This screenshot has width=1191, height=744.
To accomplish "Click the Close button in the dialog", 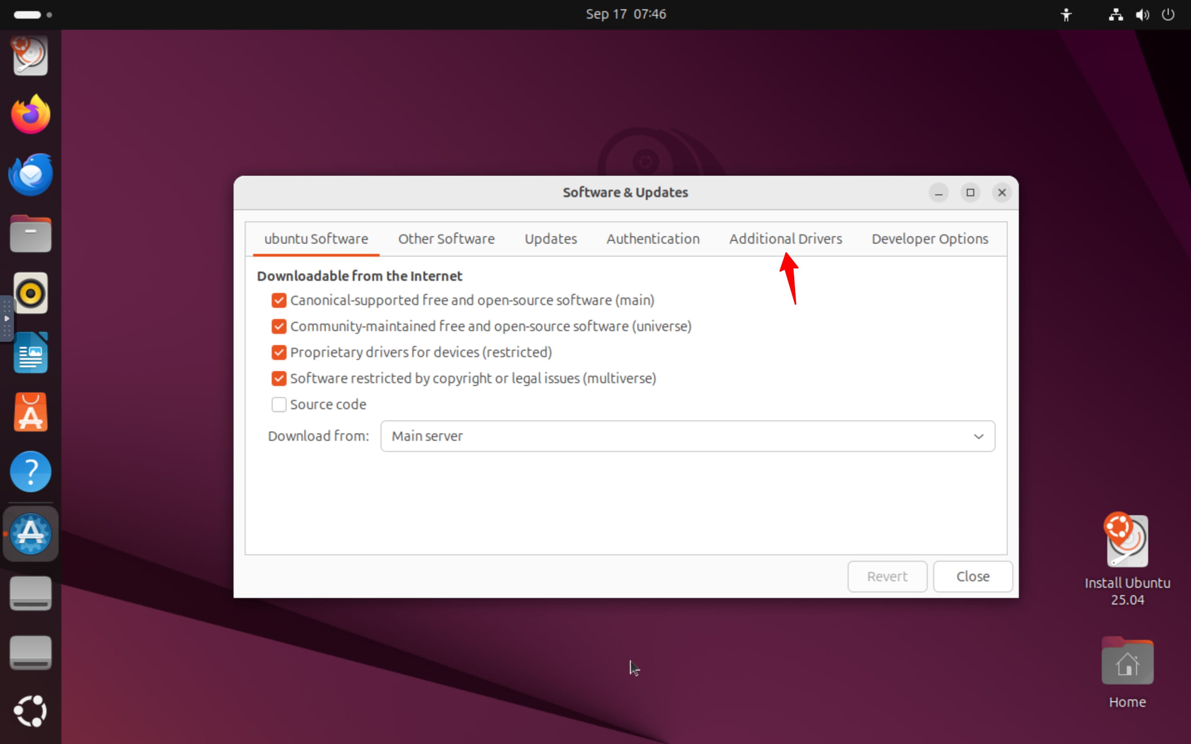I will [x=972, y=576].
